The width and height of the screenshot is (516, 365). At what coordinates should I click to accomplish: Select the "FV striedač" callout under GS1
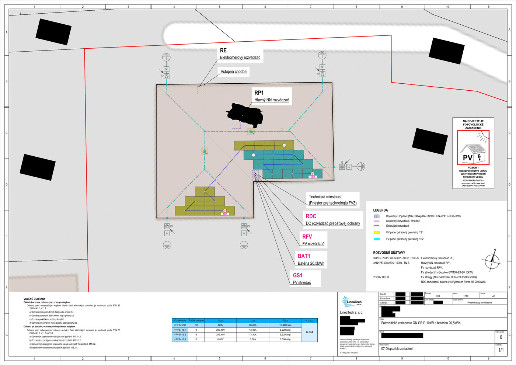coord(302,282)
